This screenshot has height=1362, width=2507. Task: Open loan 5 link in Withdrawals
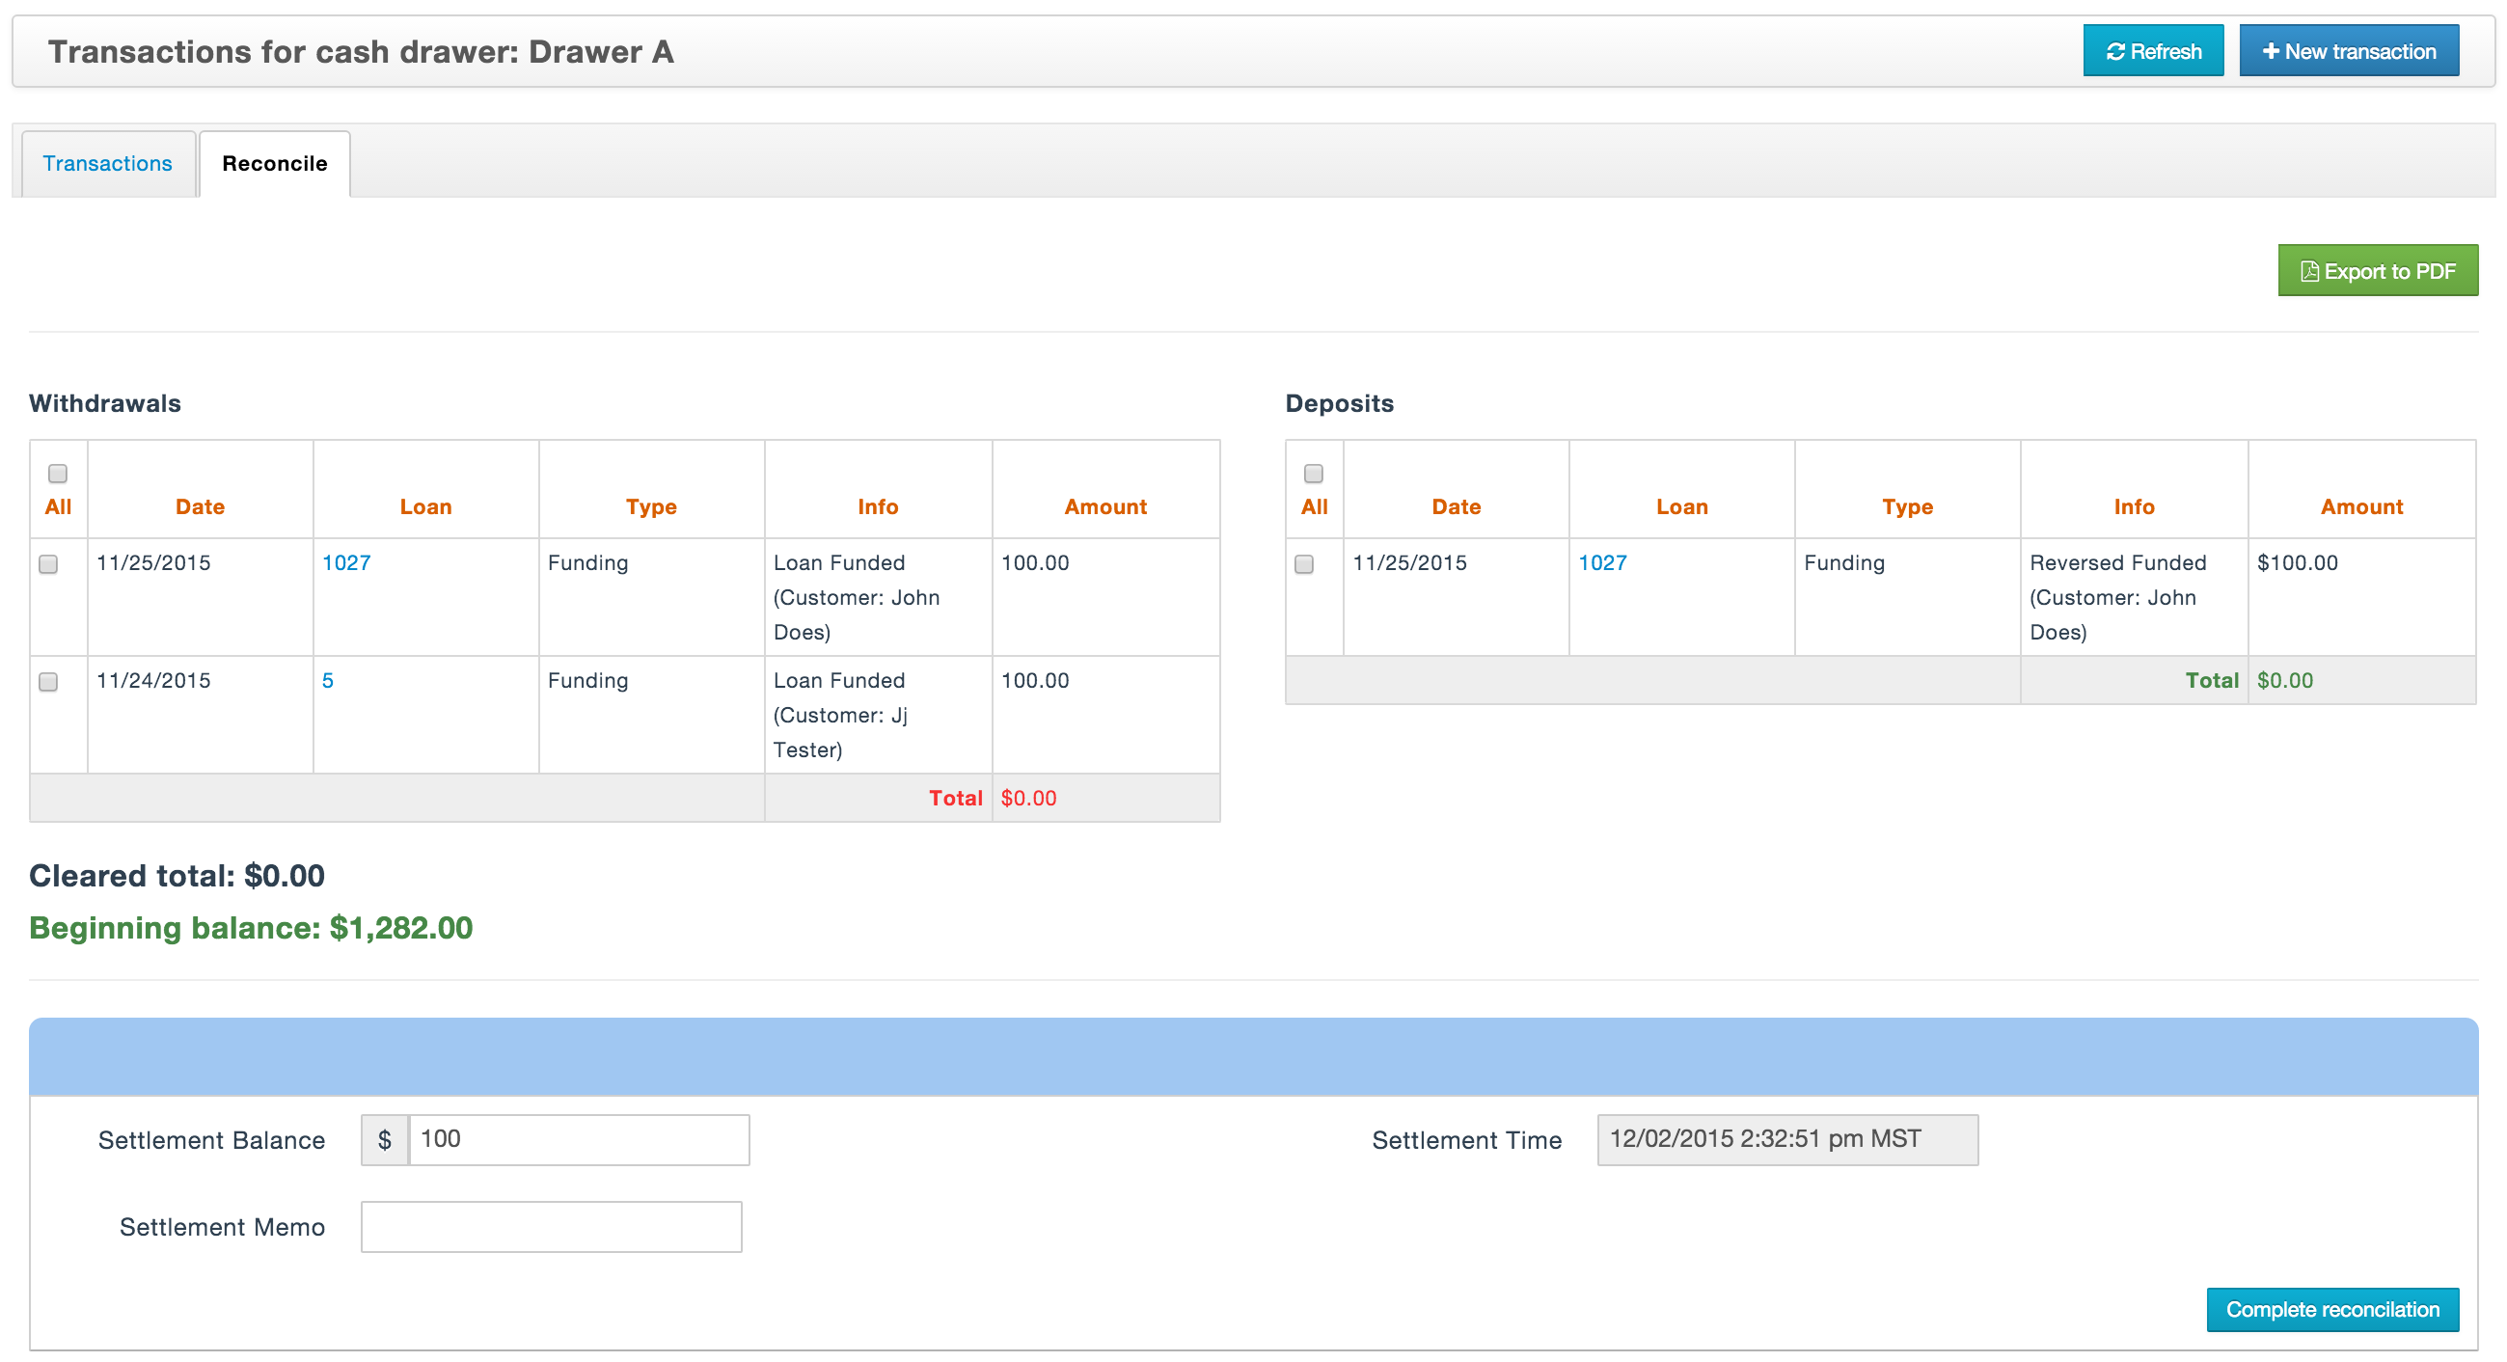point(328,680)
